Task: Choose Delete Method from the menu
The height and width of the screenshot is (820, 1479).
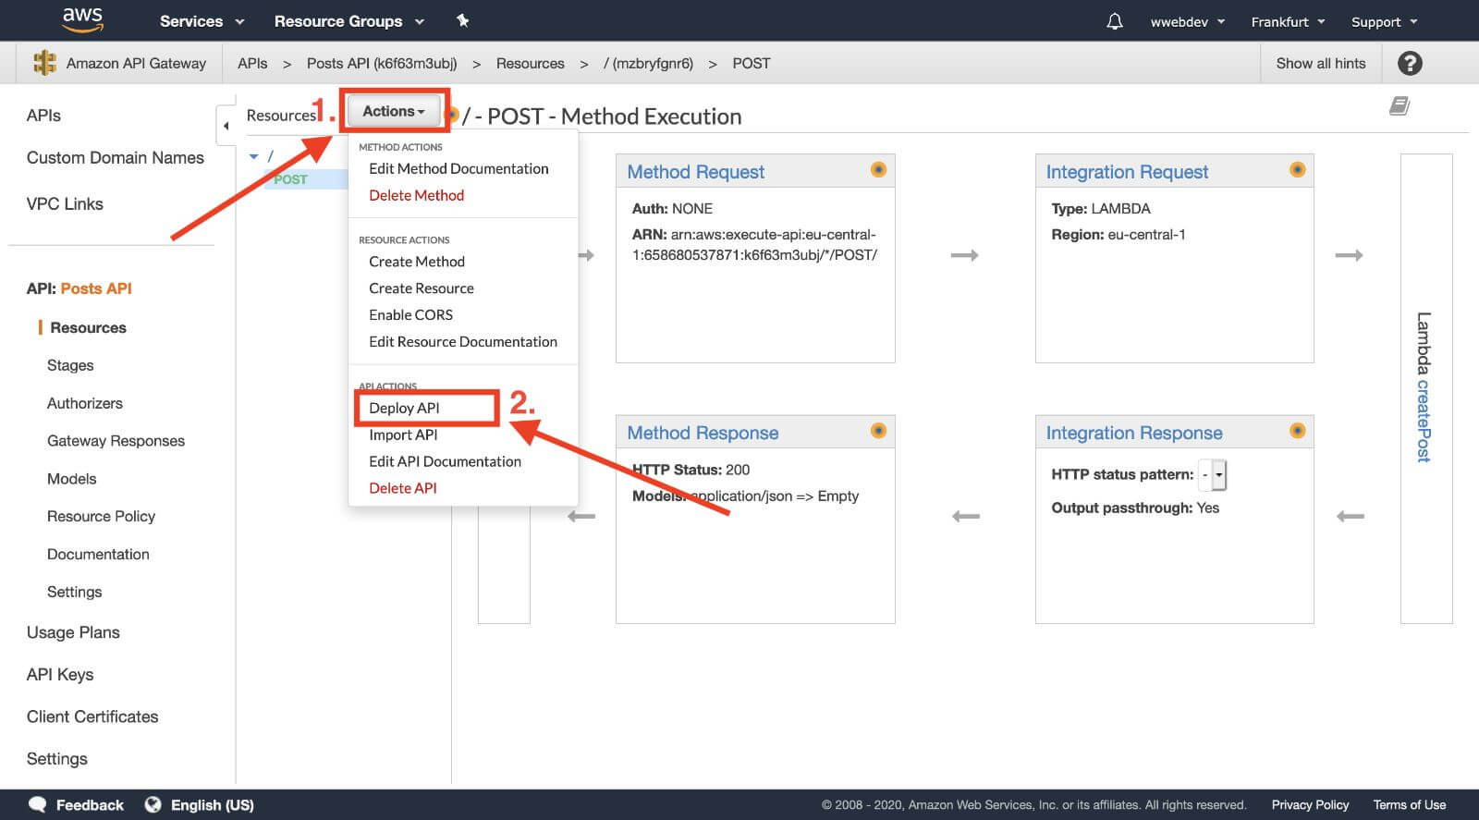Action: click(416, 195)
